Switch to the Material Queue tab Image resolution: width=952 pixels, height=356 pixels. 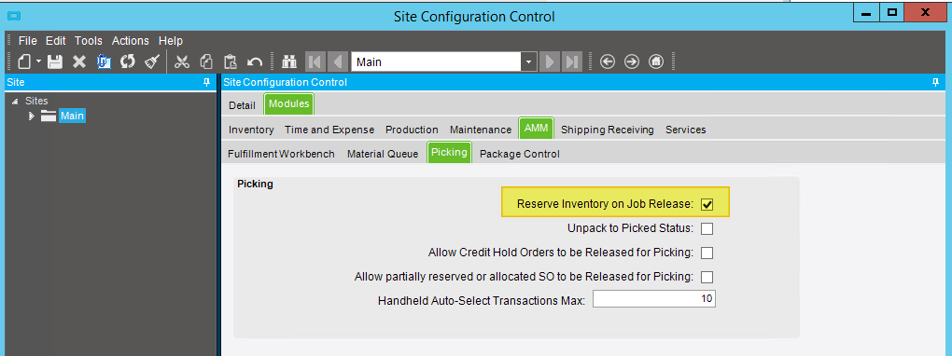(383, 154)
